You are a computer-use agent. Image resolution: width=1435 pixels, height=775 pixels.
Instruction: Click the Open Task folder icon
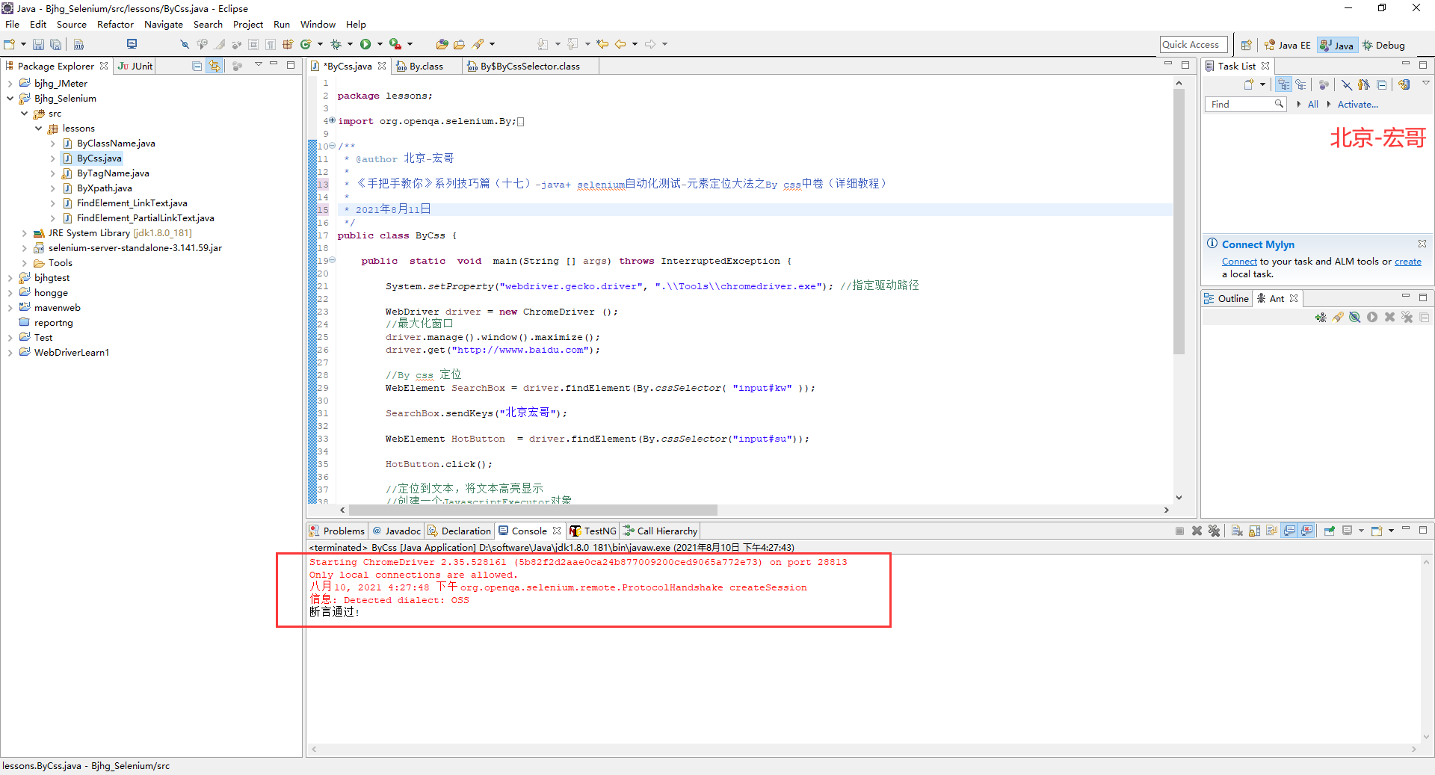(x=459, y=45)
